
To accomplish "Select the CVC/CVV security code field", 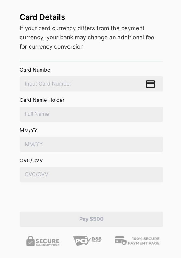I will 91,175.
